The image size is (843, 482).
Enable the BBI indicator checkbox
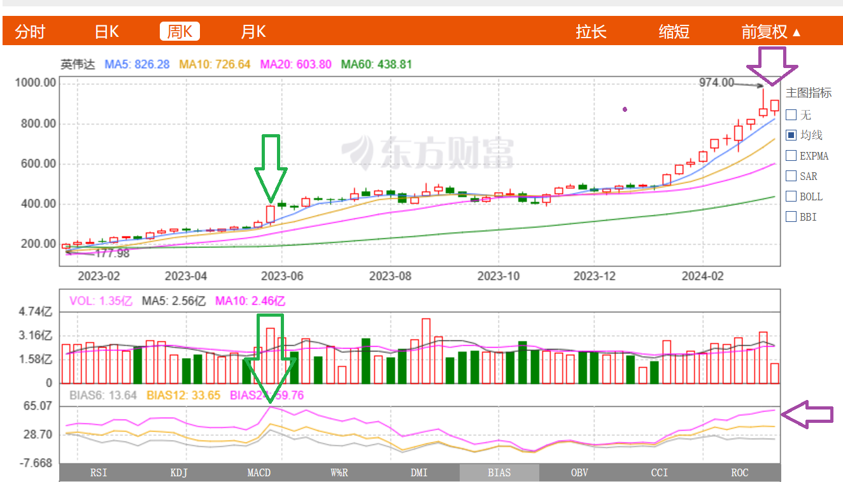pos(791,216)
